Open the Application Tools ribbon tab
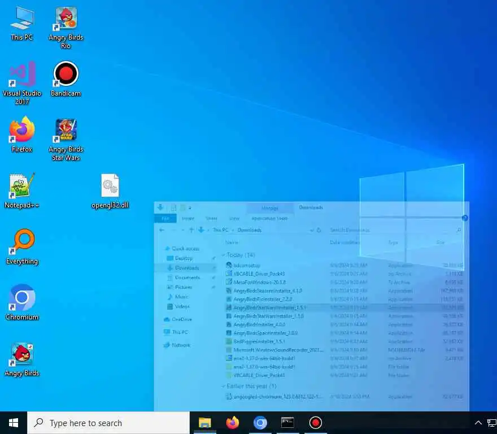The width and height of the screenshot is (497, 434). (x=270, y=219)
